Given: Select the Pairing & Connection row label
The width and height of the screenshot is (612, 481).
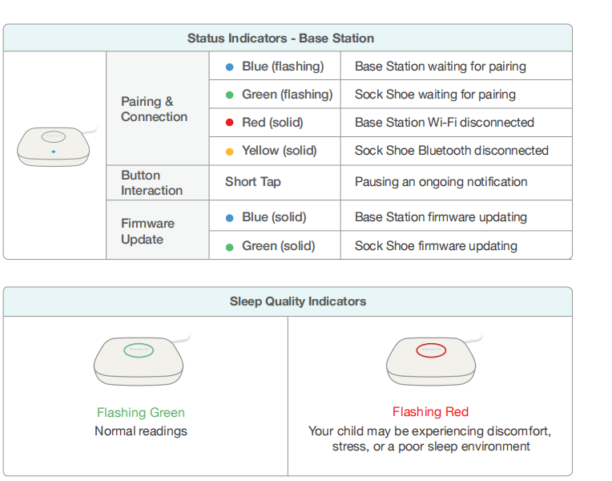Looking at the screenshot, I should 154,109.
